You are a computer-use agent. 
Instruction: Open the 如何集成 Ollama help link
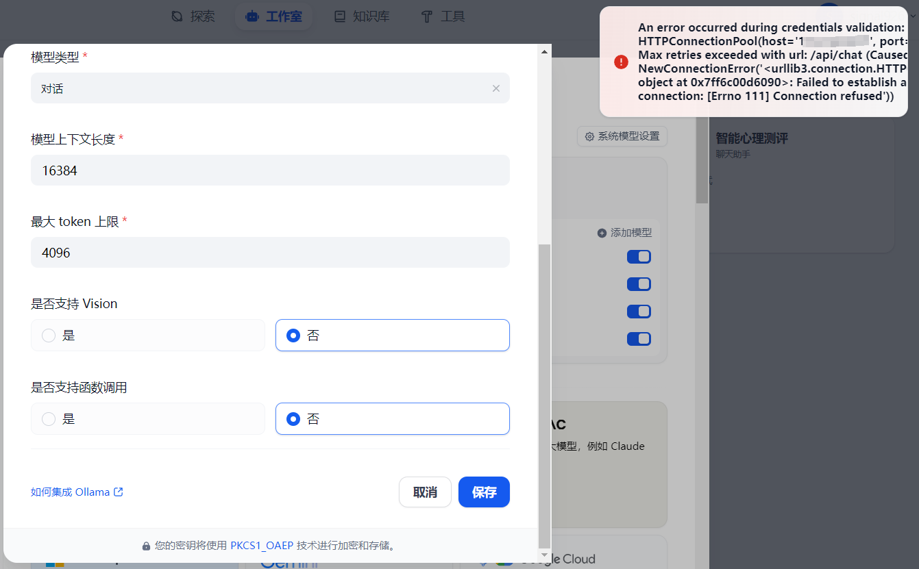point(77,492)
